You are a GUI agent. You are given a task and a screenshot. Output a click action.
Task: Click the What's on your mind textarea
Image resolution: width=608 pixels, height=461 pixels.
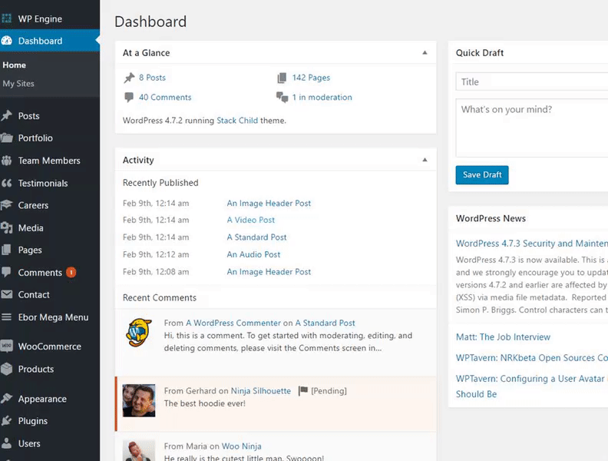(532, 128)
